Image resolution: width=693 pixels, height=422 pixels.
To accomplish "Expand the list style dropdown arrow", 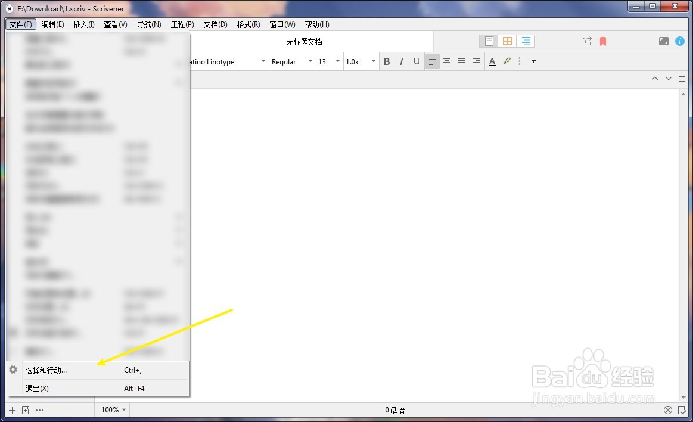I will pos(534,61).
